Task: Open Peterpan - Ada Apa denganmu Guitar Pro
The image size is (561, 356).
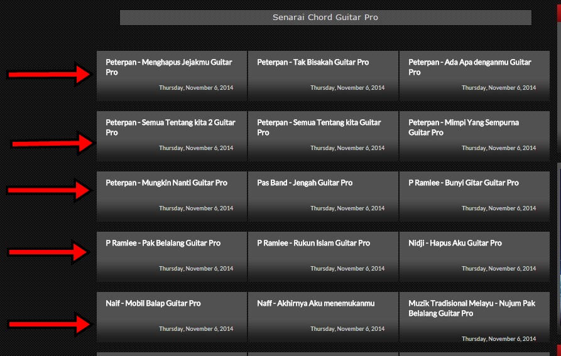Action: (x=470, y=67)
